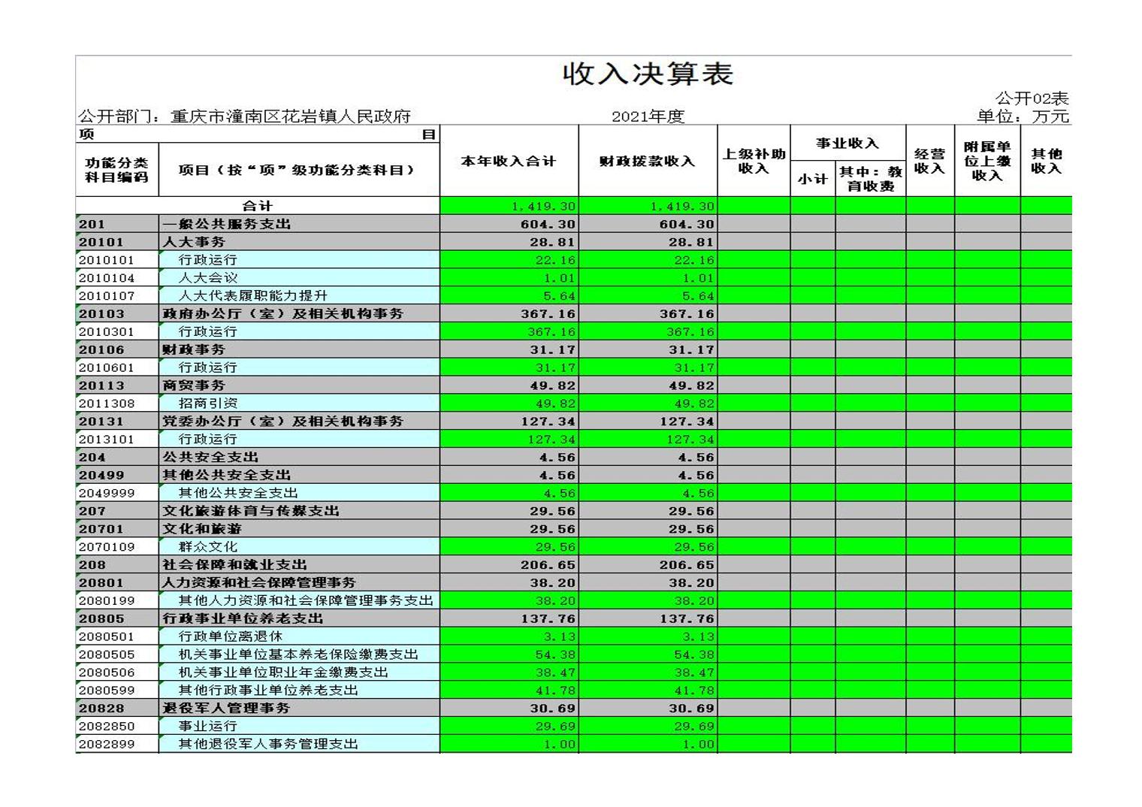Select the column header 其他收入
Viewport: 1142px width, 807px height.
coord(1046,161)
